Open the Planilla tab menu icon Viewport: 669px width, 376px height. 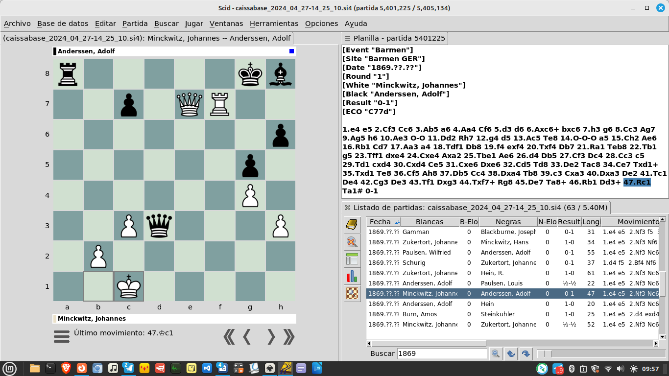tap(347, 38)
